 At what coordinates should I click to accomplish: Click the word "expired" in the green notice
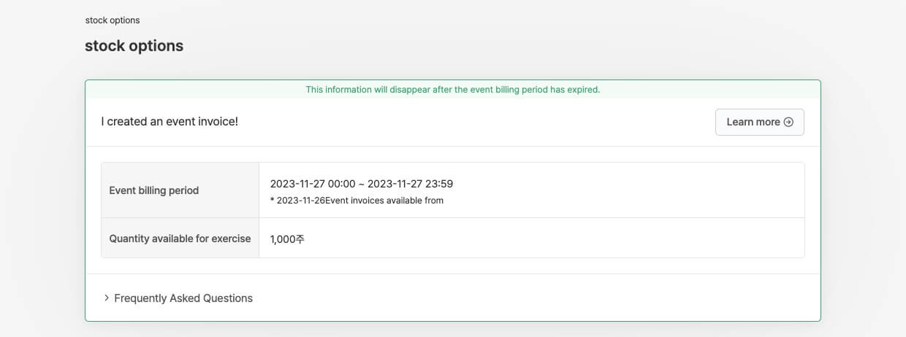click(x=584, y=90)
